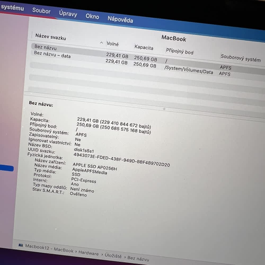
Task: Click 'Bez názvu' in the path bar
Action: click(x=138, y=258)
